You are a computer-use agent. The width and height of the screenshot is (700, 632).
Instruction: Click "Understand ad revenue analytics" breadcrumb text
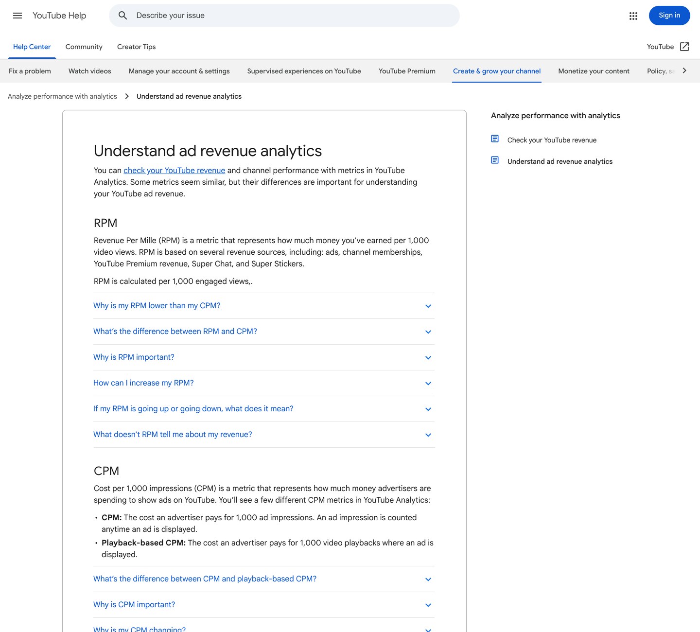click(x=189, y=96)
